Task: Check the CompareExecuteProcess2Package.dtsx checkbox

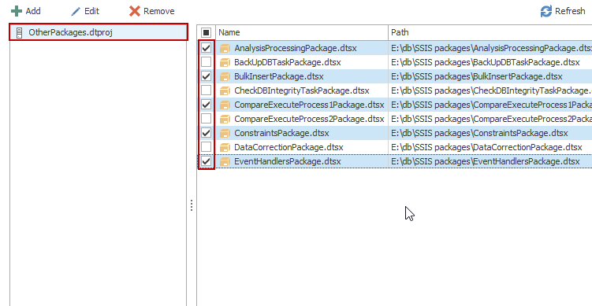Action: 207,119
